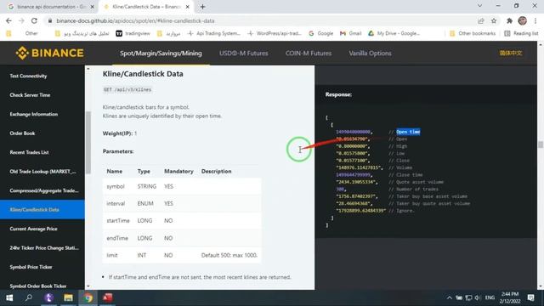
Task: Click the Kline/Candlestick Data heading
Action: 143,74
